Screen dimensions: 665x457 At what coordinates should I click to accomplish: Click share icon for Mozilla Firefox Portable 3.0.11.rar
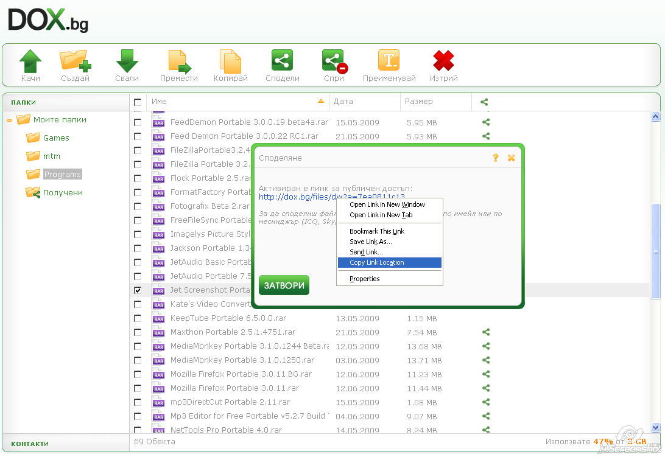[x=486, y=388]
